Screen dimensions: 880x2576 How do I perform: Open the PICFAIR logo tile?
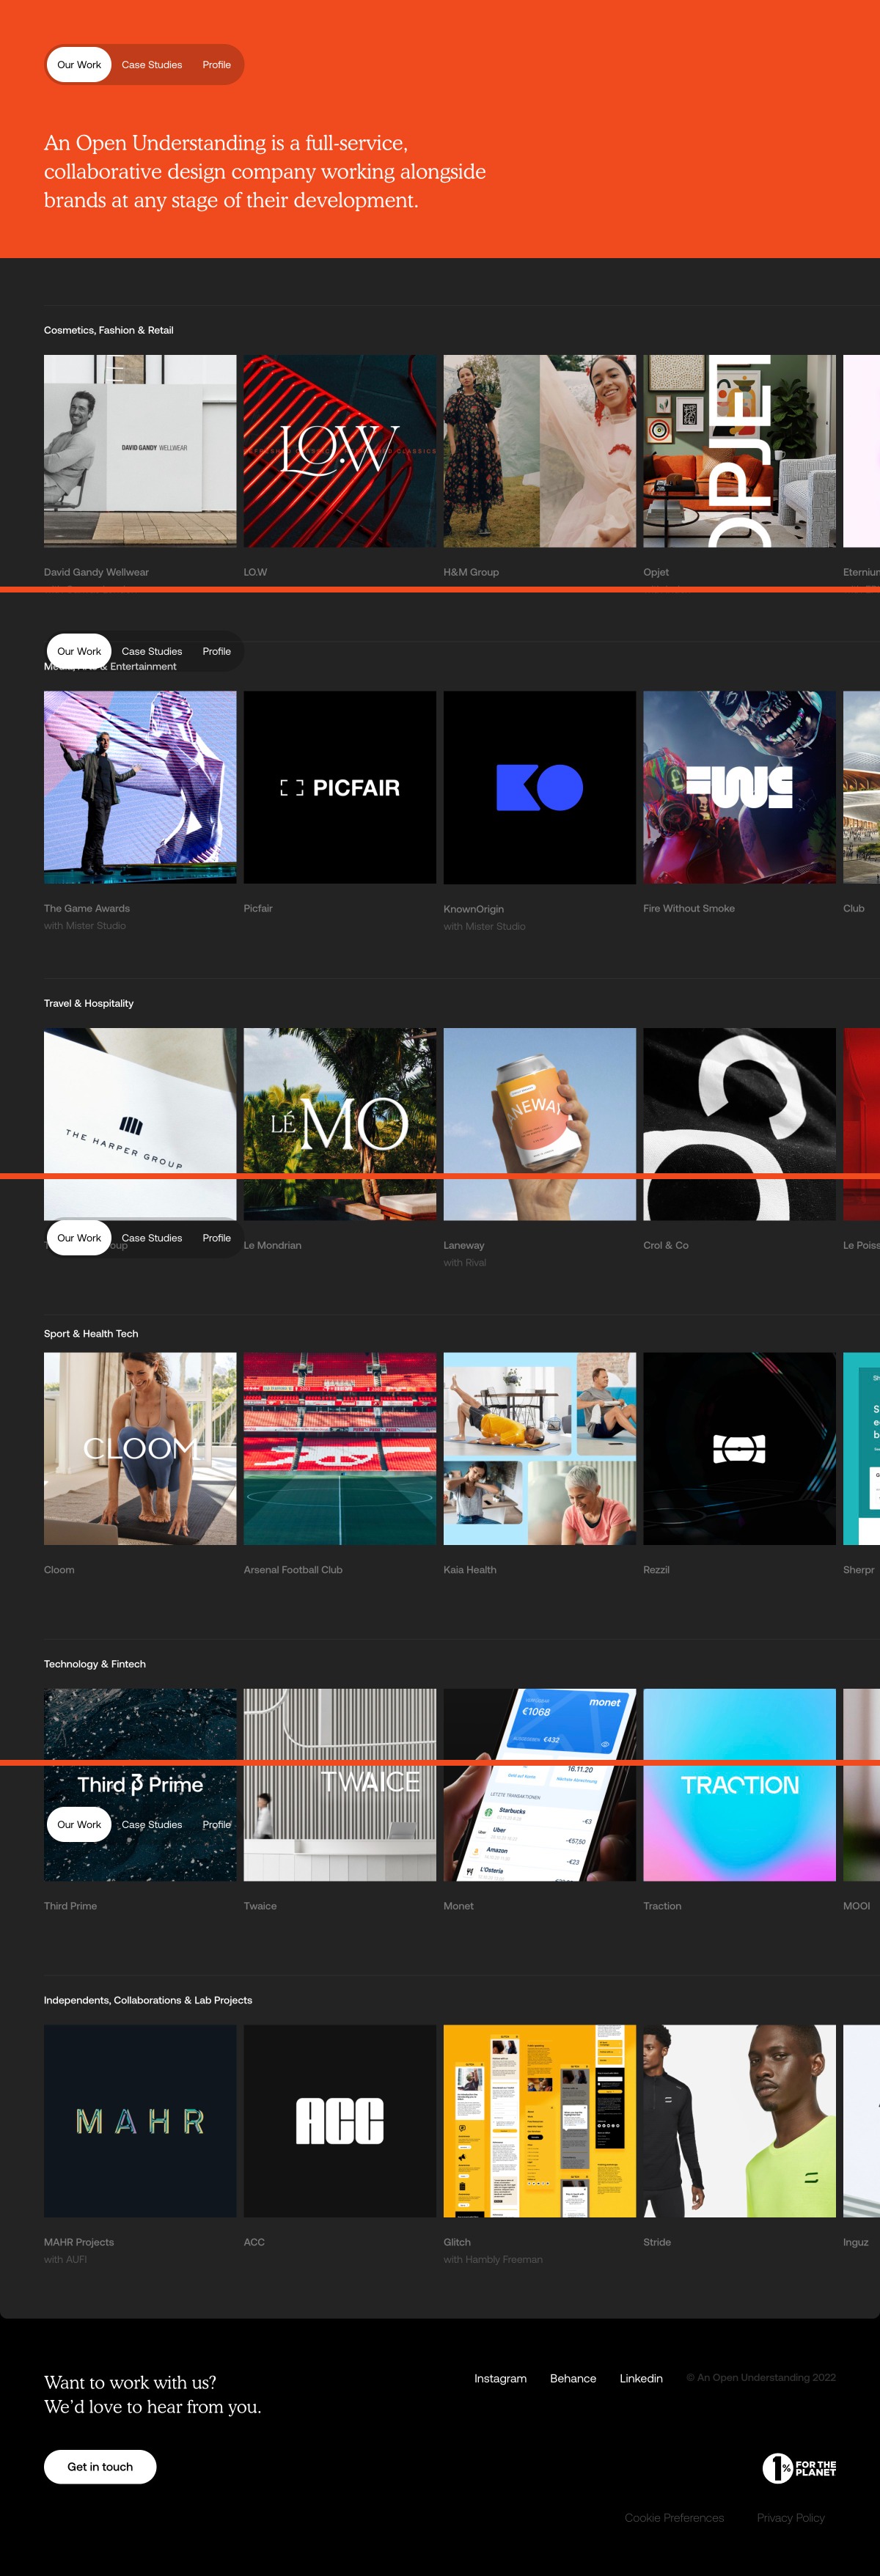(x=340, y=787)
